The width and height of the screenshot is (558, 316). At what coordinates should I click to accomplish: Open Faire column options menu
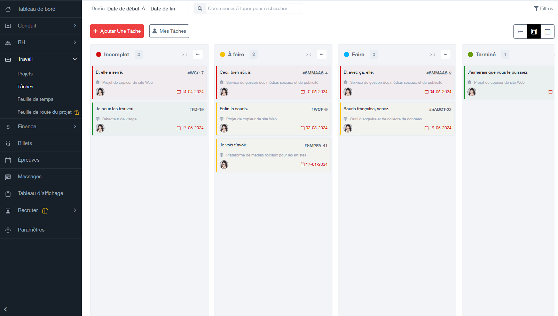pos(446,54)
